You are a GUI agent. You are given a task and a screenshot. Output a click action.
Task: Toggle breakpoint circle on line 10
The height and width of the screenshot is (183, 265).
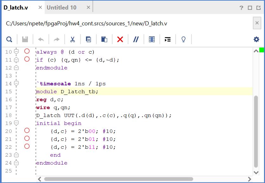coord(27,51)
